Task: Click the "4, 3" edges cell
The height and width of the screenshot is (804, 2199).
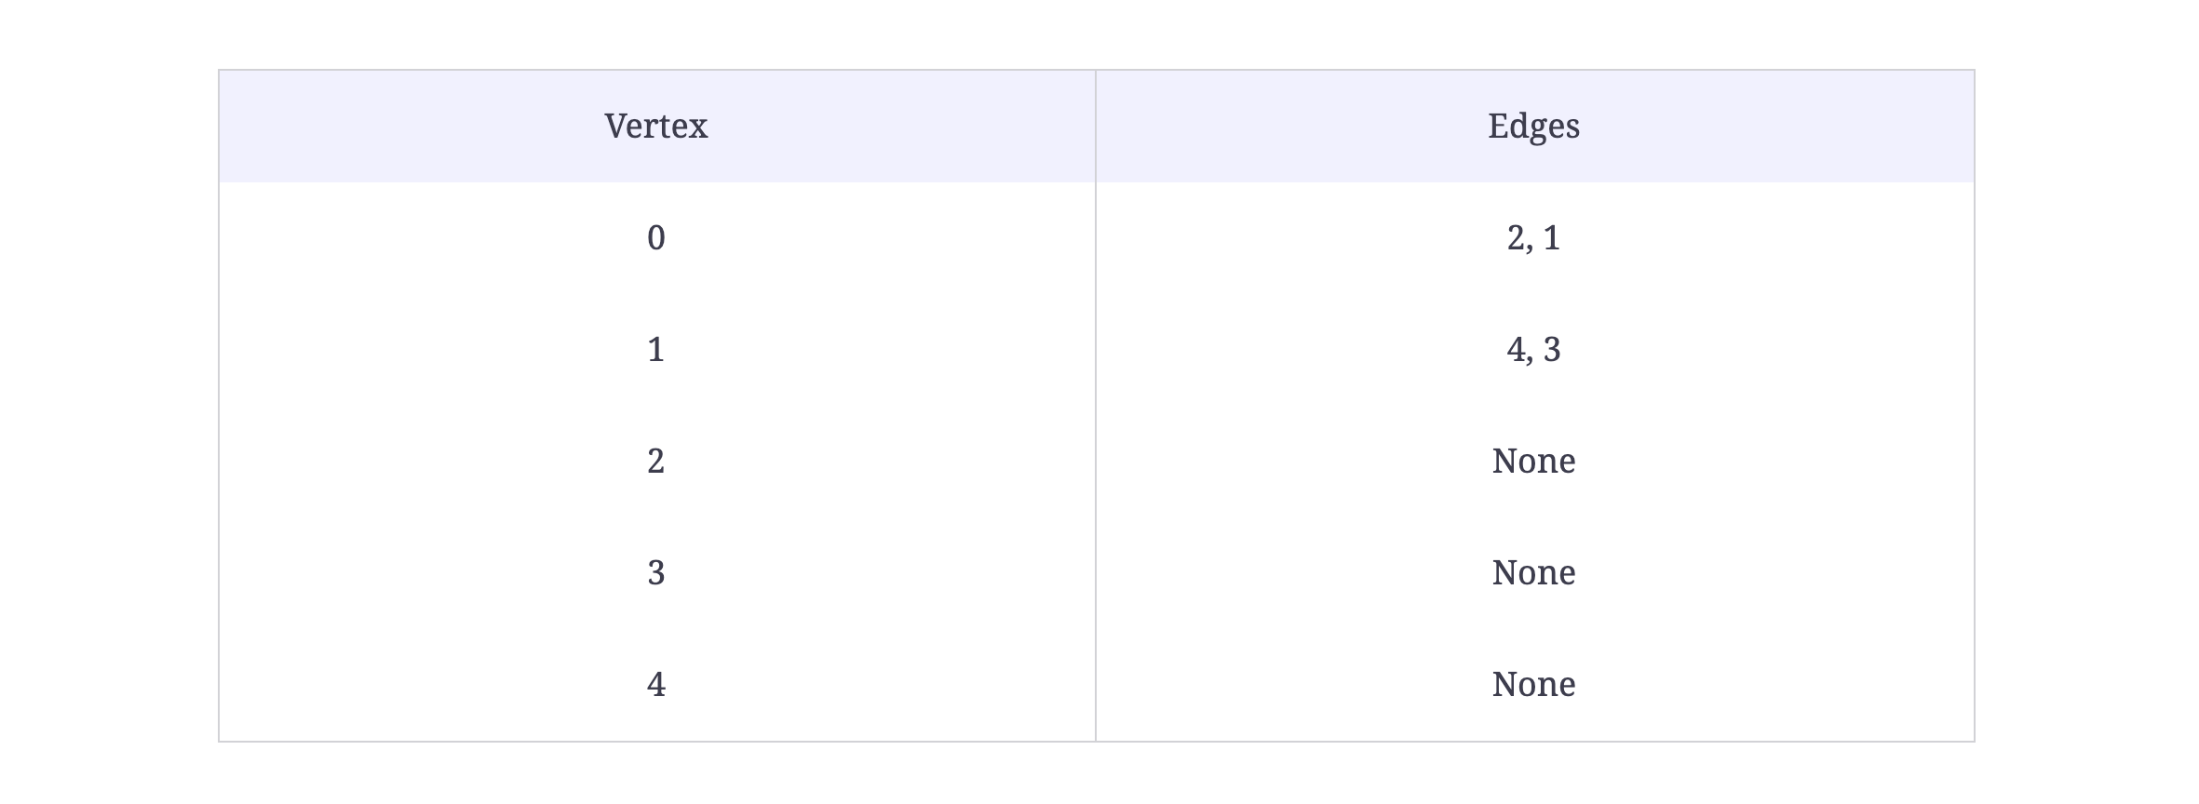Action: (1534, 350)
